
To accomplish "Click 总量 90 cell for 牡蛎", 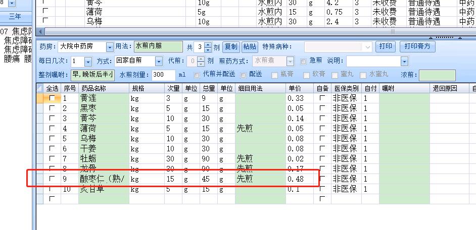I will click(x=209, y=158).
